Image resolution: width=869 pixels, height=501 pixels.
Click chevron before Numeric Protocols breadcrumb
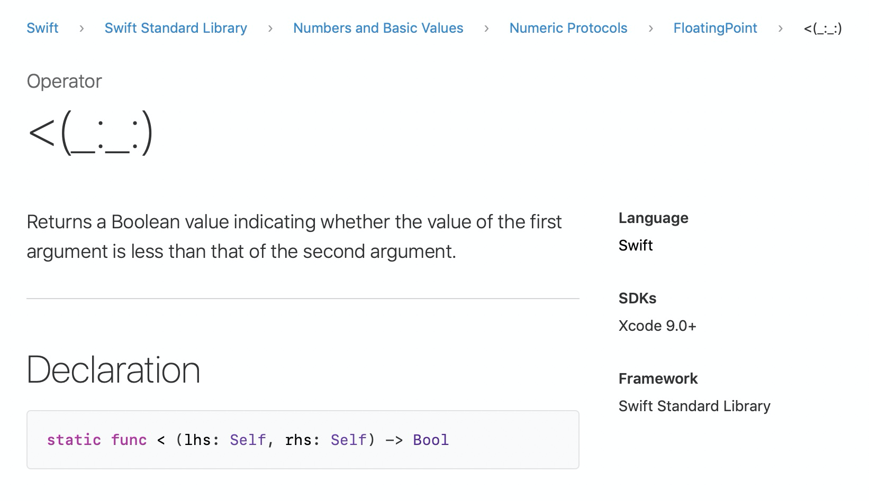click(486, 29)
